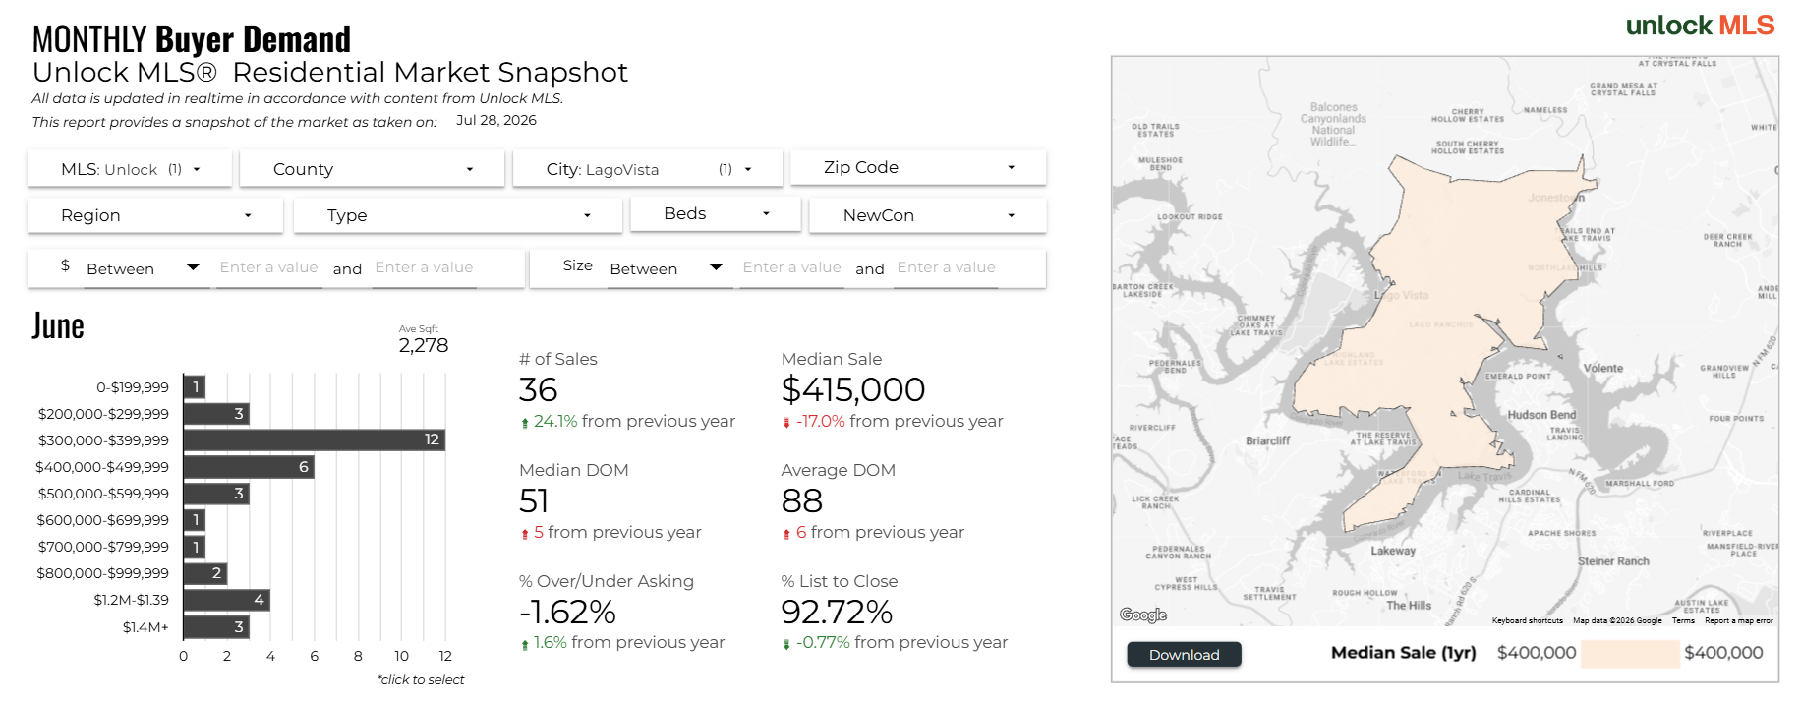Click the Median Sale legend color swatch
Viewport: 1801px width, 703px height.
pos(1630,654)
